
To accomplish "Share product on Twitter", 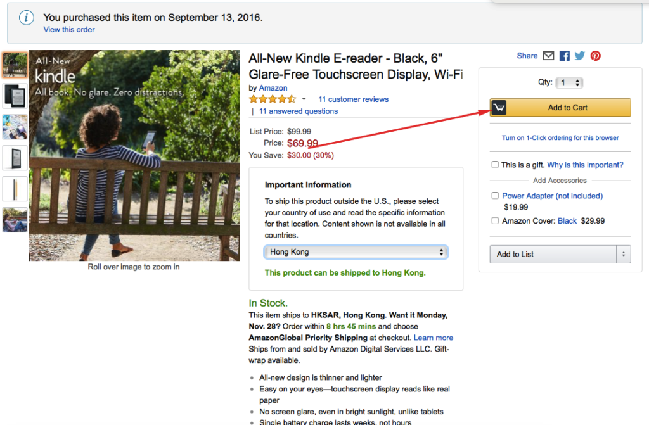I will (x=579, y=56).
